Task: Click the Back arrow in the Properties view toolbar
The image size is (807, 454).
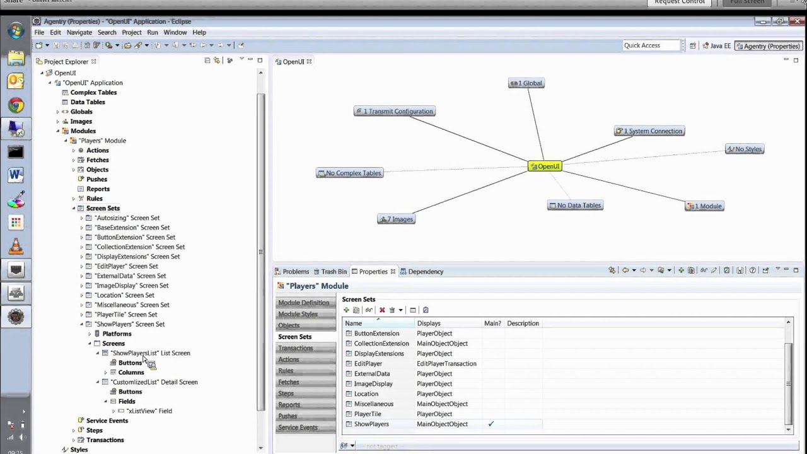Action: coord(625,271)
